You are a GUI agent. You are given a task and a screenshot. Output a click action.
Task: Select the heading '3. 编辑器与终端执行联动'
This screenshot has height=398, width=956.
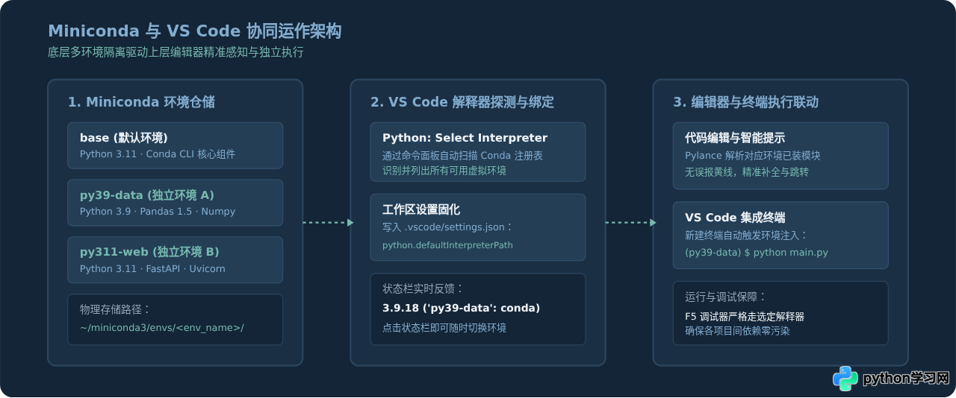[x=746, y=102]
